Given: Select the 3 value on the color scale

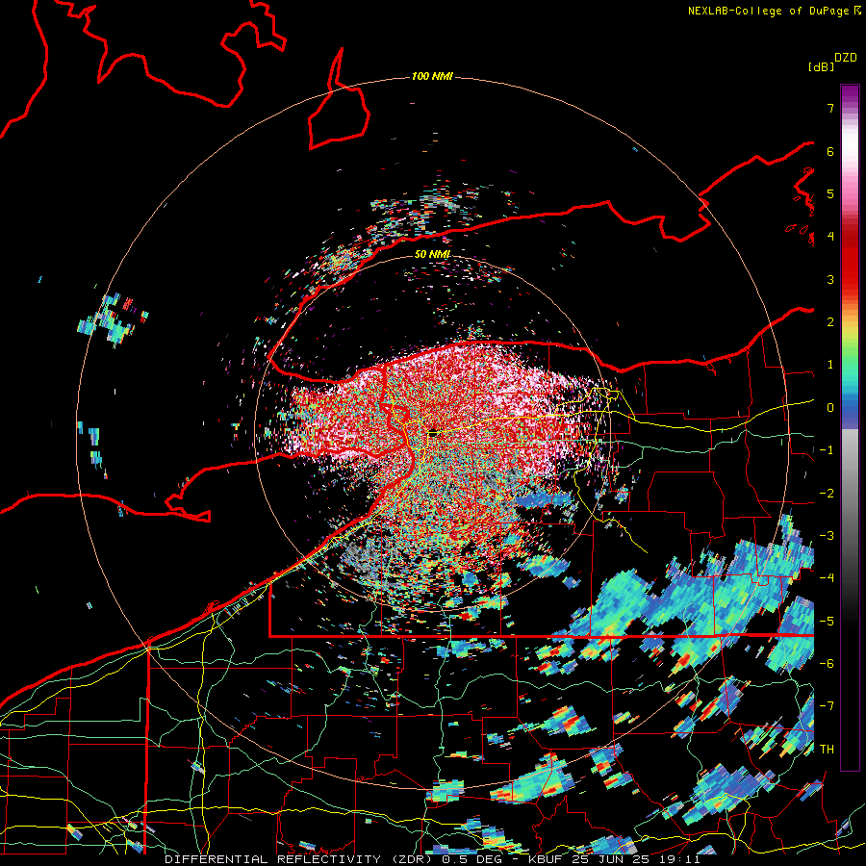Looking at the screenshot, I should click(x=830, y=279).
